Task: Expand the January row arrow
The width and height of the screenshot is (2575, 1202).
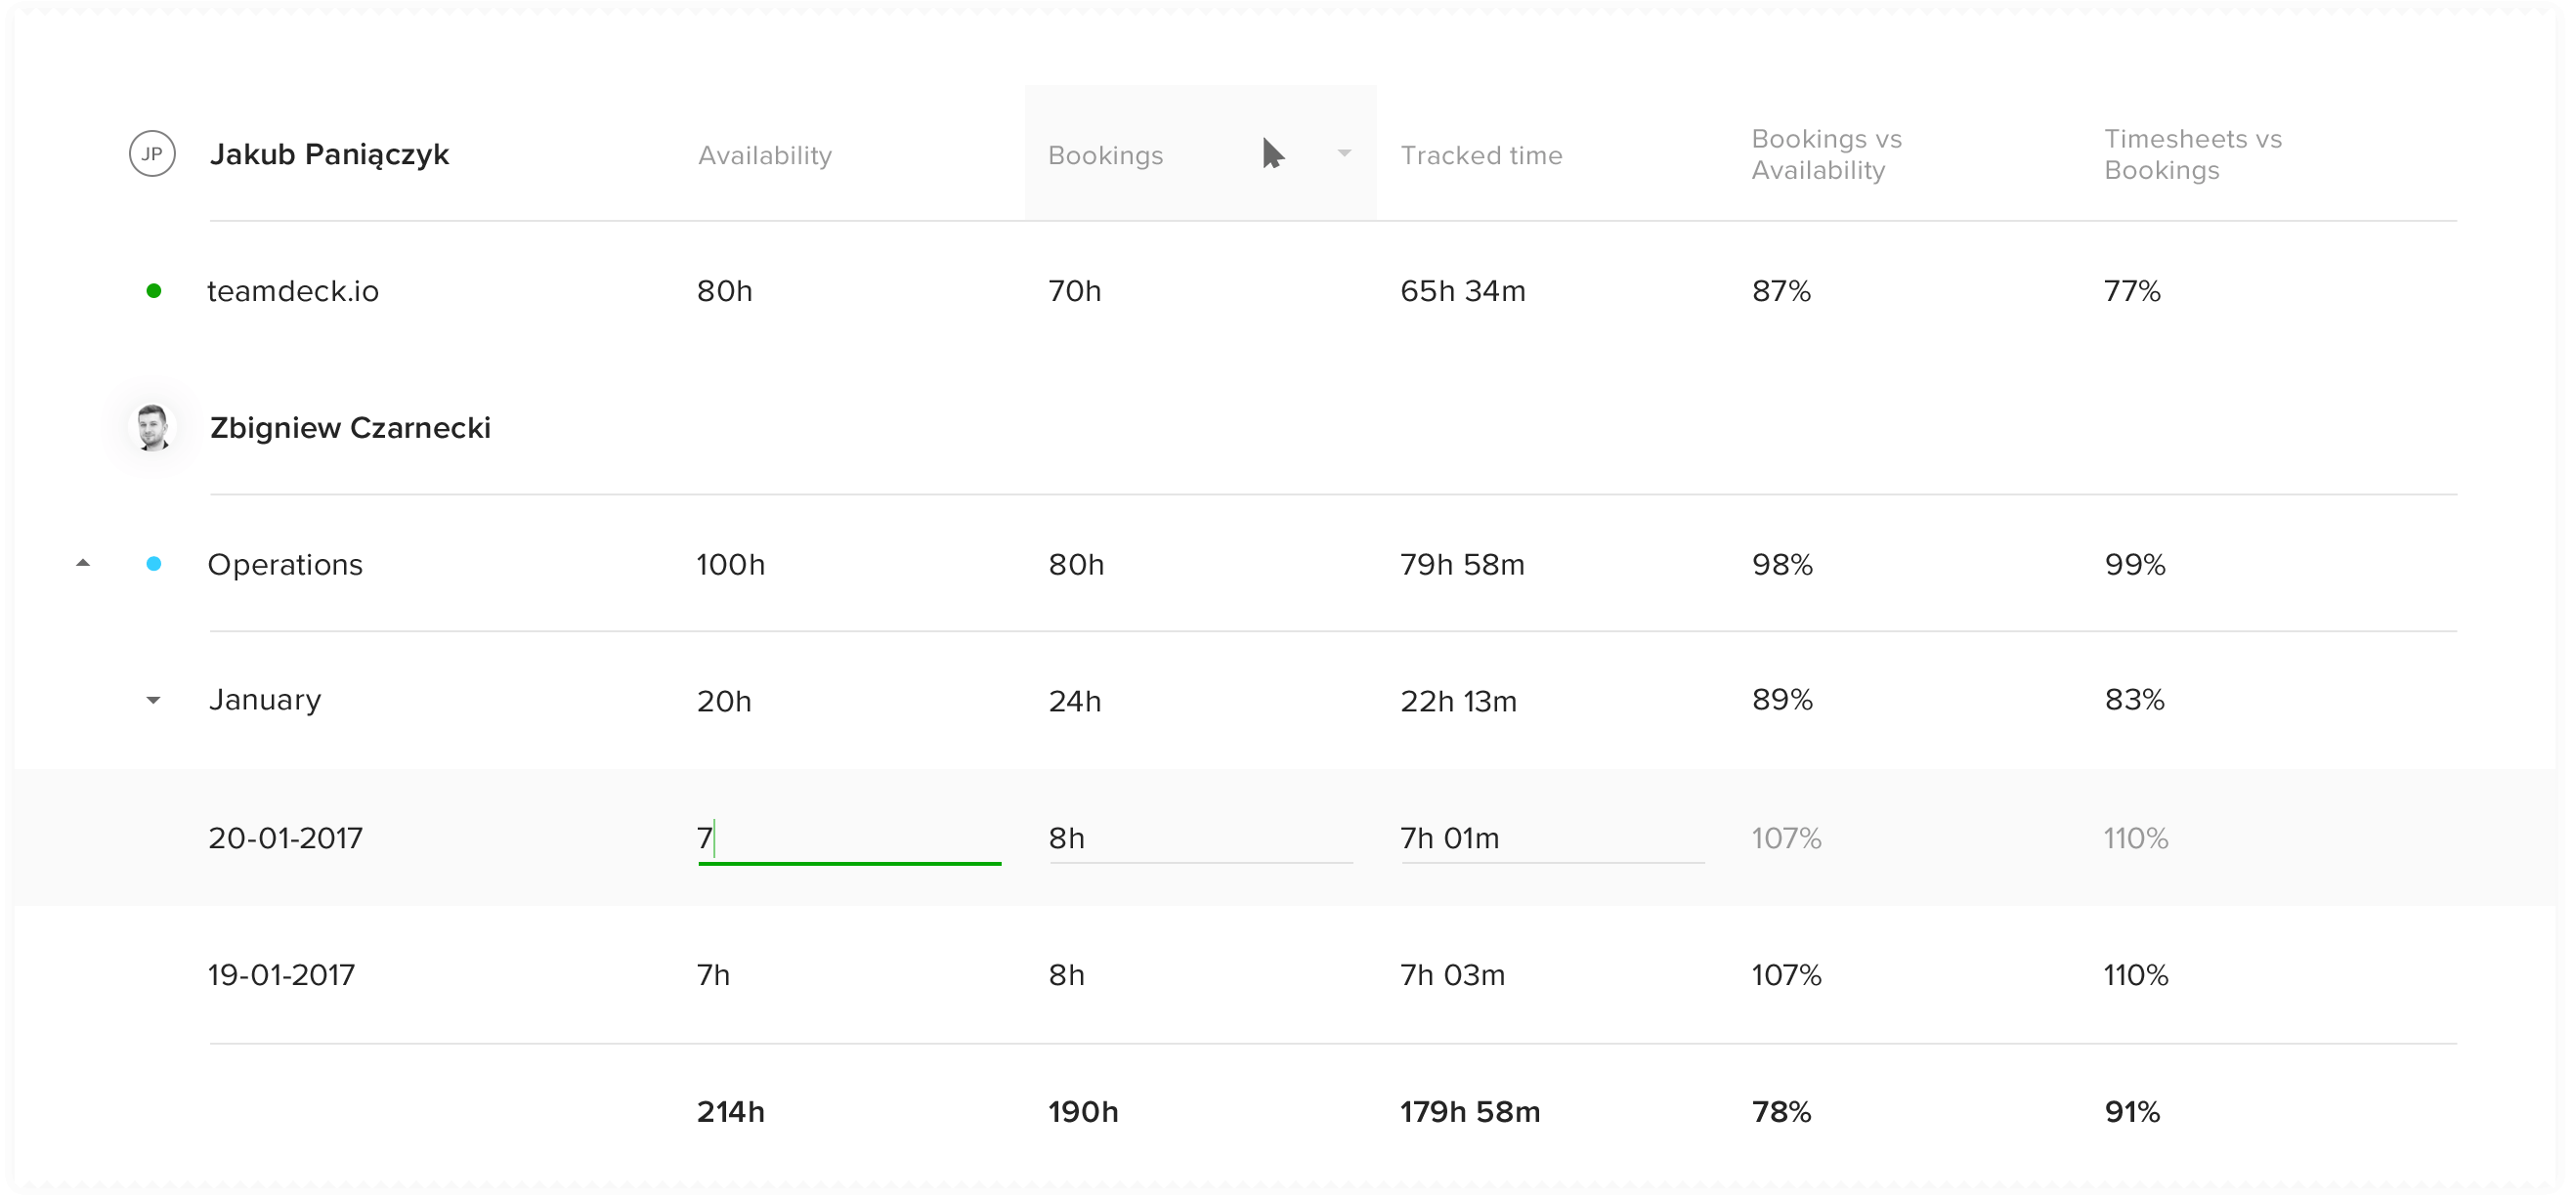Action: coord(153,700)
